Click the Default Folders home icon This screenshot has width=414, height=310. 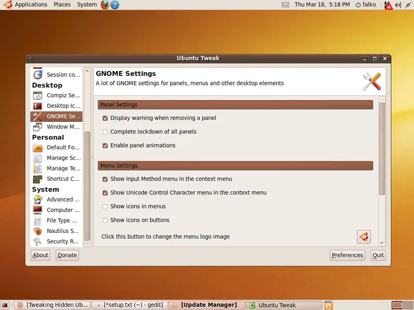tap(38, 148)
